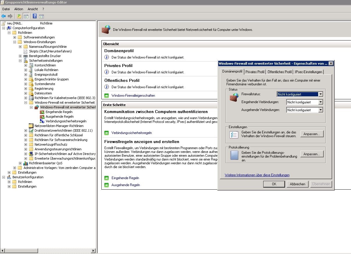Open the Eingehende Regeln link in main pane
Viewport: 351px width, 254px height.
tap(125, 178)
